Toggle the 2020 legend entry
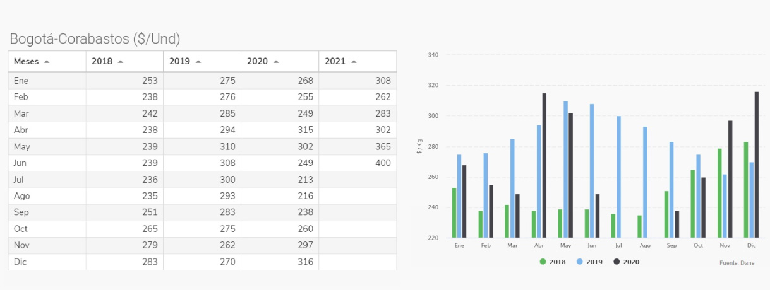The width and height of the screenshot is (770, 290). click(x=631, y=262)
